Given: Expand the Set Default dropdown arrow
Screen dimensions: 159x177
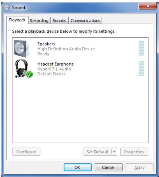Looking at the screenshot, I should pyautogui.click(x=114, y=152).
